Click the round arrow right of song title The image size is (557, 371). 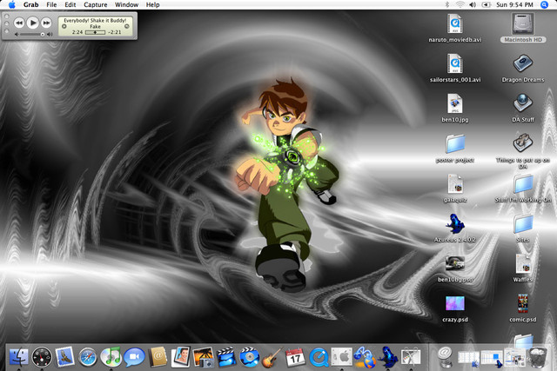127,26
